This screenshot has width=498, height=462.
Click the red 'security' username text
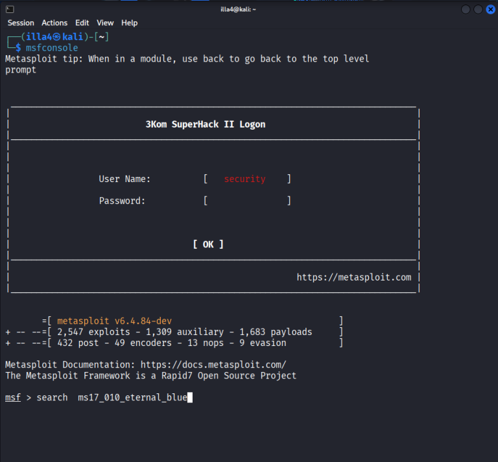point(244,179)
